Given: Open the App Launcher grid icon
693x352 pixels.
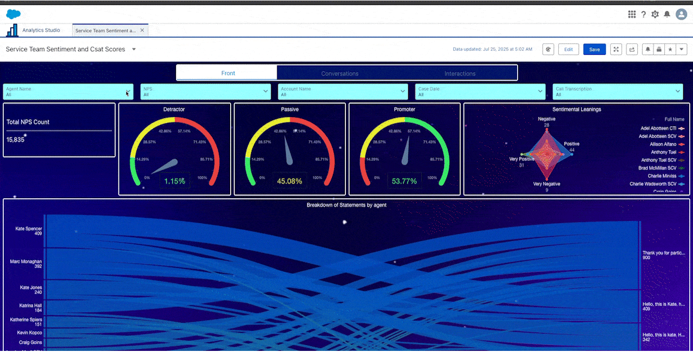Looking at the screenshot, I should 631,15.
